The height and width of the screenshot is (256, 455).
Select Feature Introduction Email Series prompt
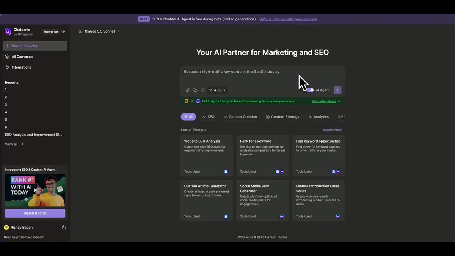pyautogui.click(x=318, y=201)
